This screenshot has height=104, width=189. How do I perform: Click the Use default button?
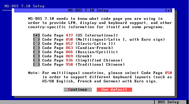(x=114, y=89)
